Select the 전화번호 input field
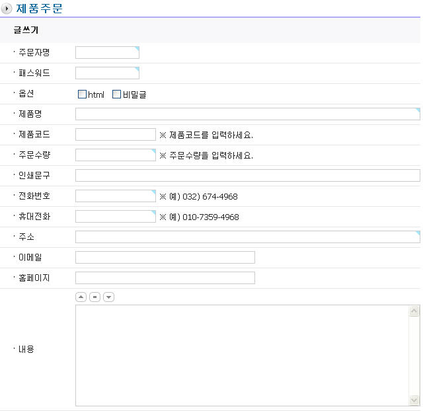 (x=116, y=196)
